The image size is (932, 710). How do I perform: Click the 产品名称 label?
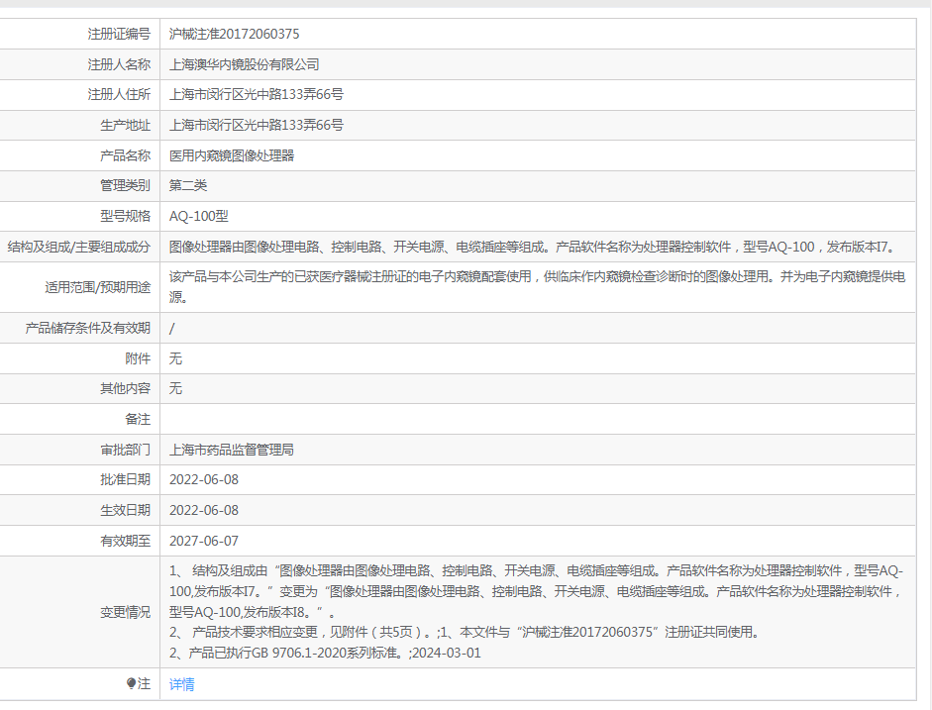(126, 155)
